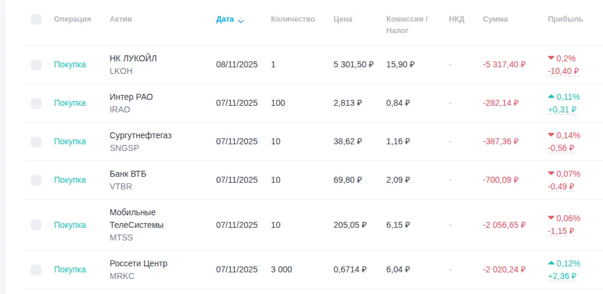This screenshot has width=603, height=294.
Task: Click the Сумма column header
Action: pyautogui.click(x=495, y=19)
